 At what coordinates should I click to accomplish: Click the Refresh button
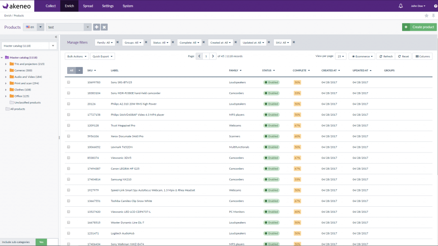point(385,56)
